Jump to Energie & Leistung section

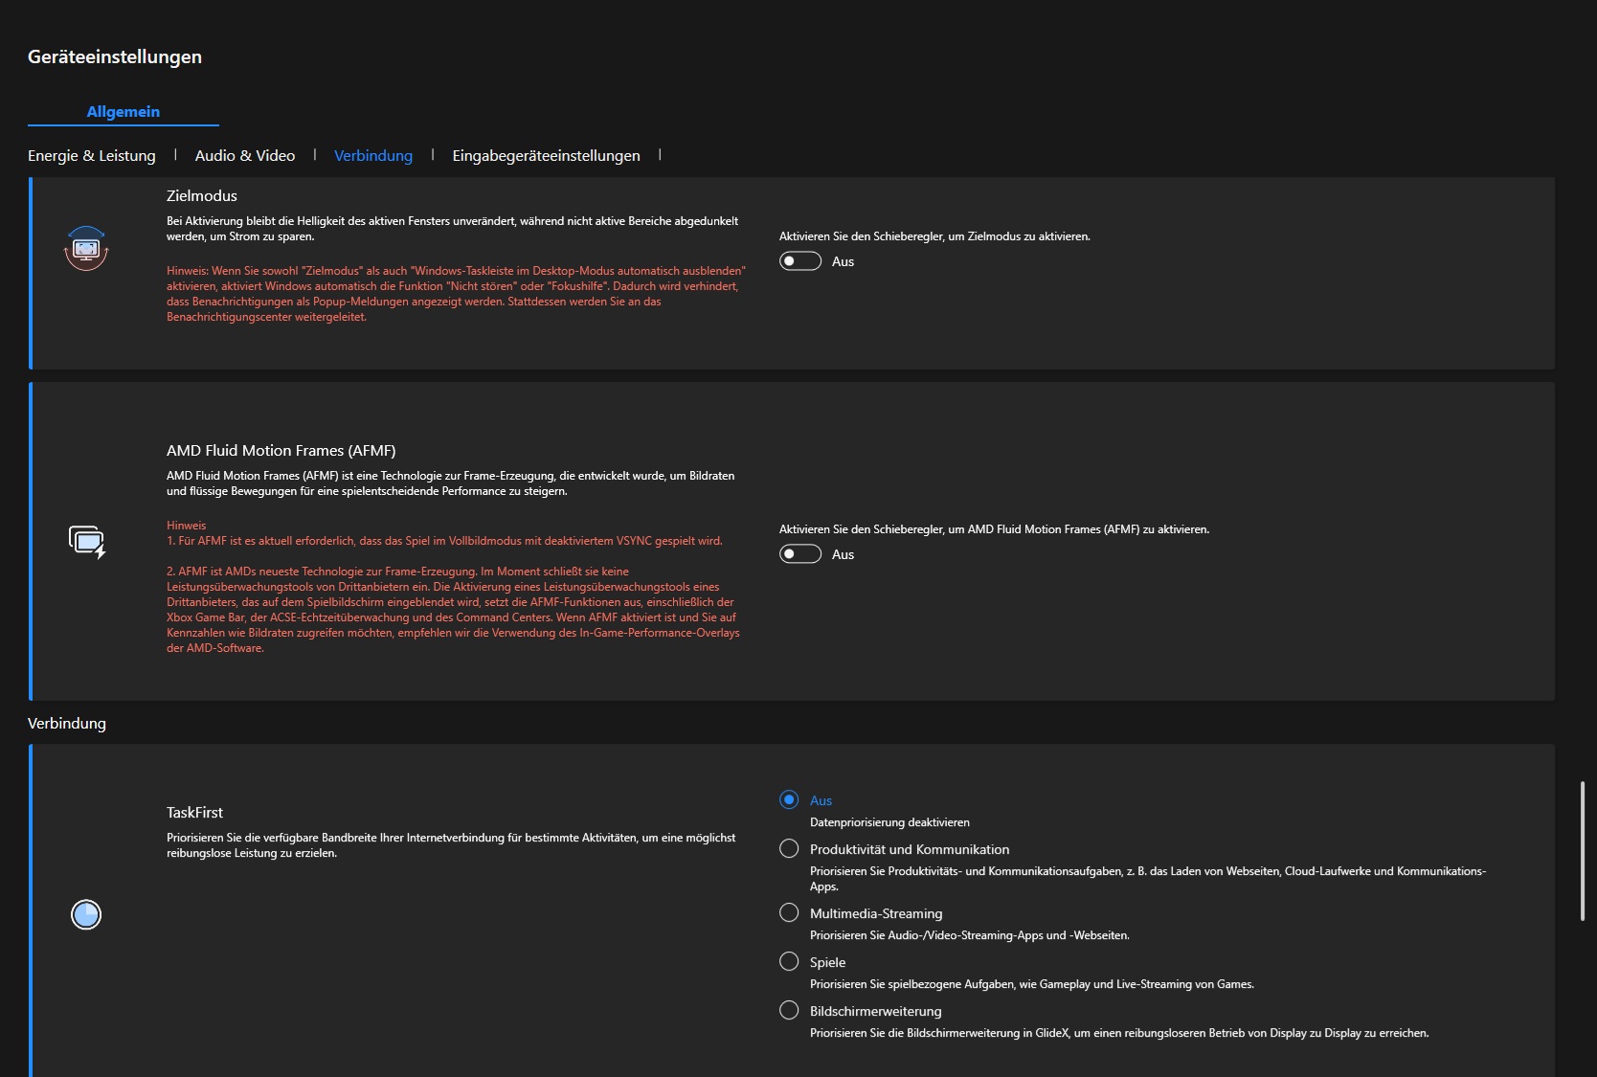click(92, 155)
